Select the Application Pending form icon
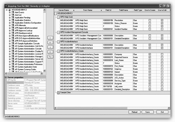The image size is (175, 122). click(13, 18)
